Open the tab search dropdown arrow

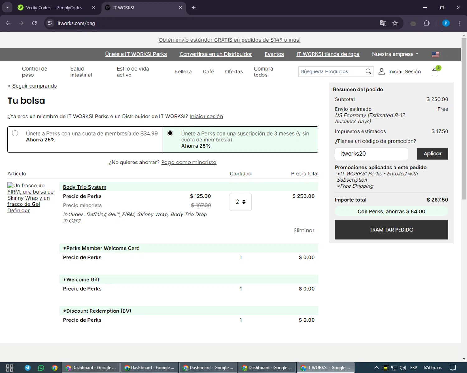tap(7, 7)
